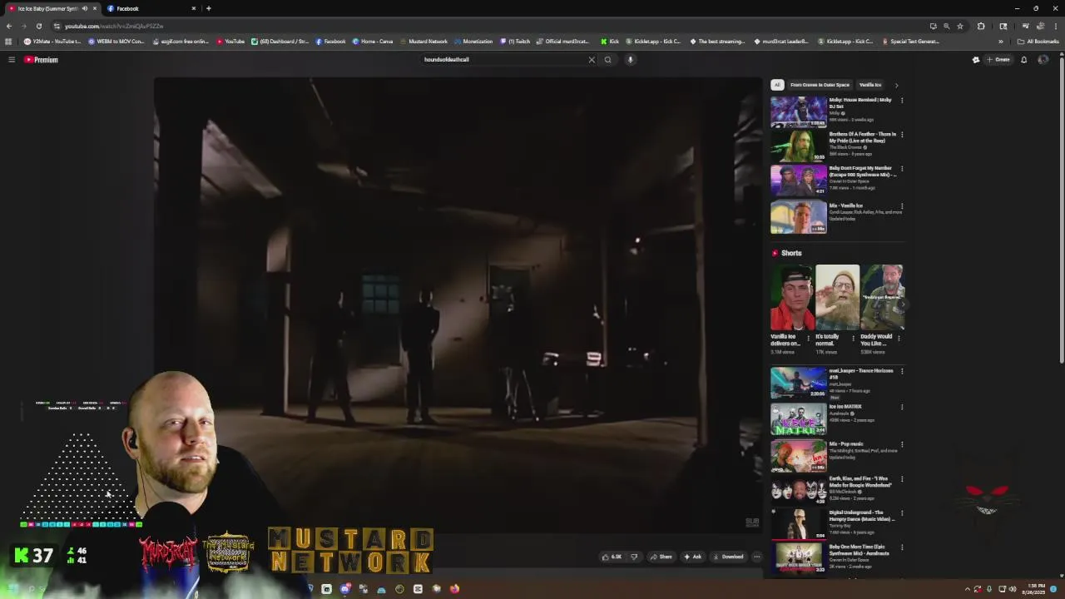Share the current video

click(661, 557)
